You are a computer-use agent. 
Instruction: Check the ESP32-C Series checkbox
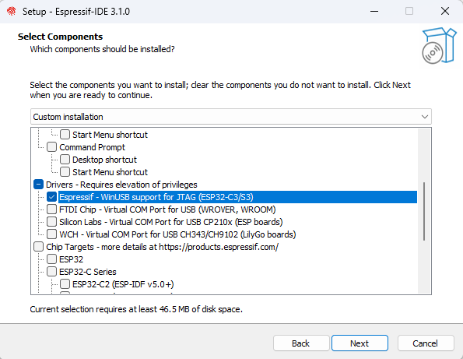click(51, 272)
